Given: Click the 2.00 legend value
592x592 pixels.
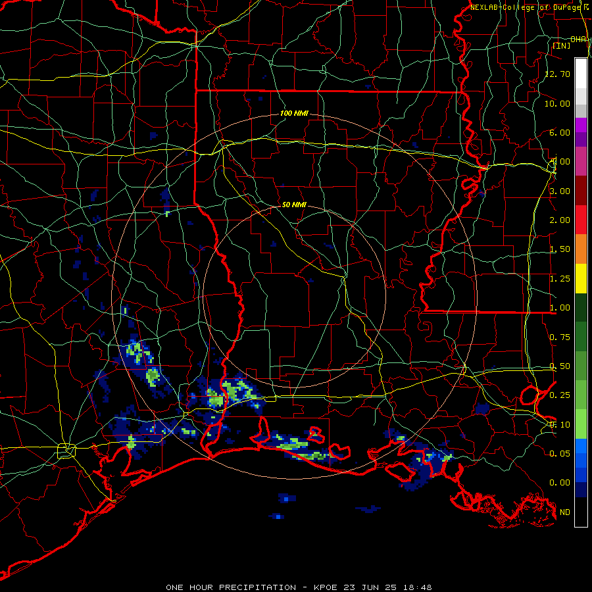Looking at the screenshot, I should (560, 220).
